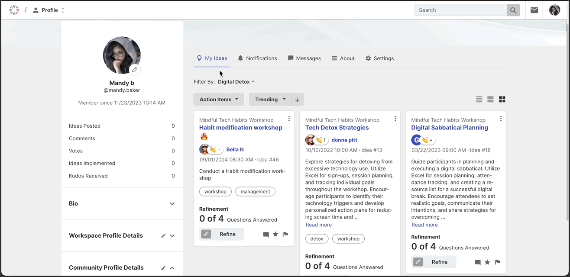Click into the Search input field
The image size is (570, 277).
click(460, 10)
